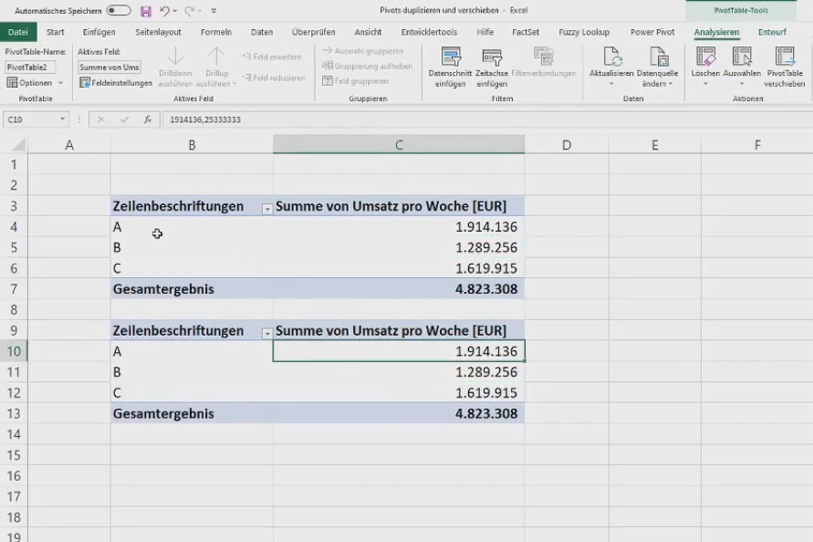Insert a timeline with Zeitachse einfügen
The height and width of the screenshot is (542, 813).
coord(491,57)
